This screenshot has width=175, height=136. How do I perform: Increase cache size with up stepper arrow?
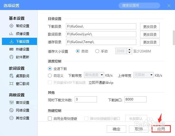tap(130, 49)
